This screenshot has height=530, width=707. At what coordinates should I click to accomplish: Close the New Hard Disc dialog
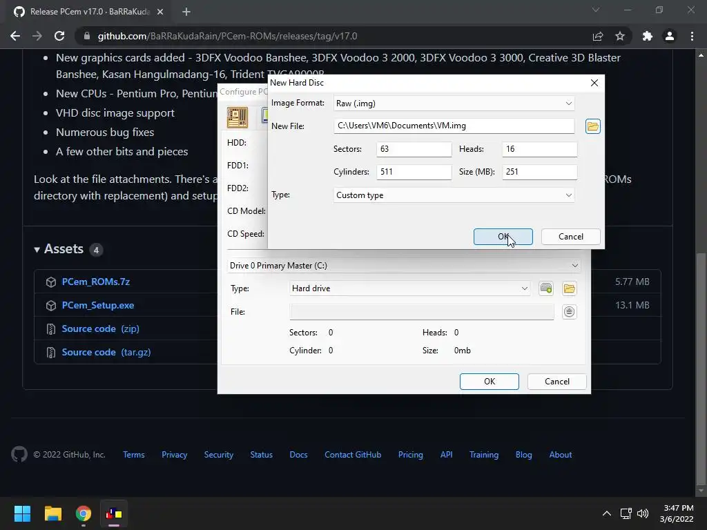[x=594, y=83]
